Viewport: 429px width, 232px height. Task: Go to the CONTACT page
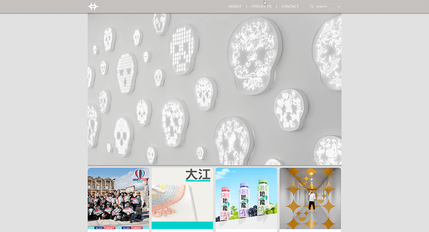tap(290, 6)
